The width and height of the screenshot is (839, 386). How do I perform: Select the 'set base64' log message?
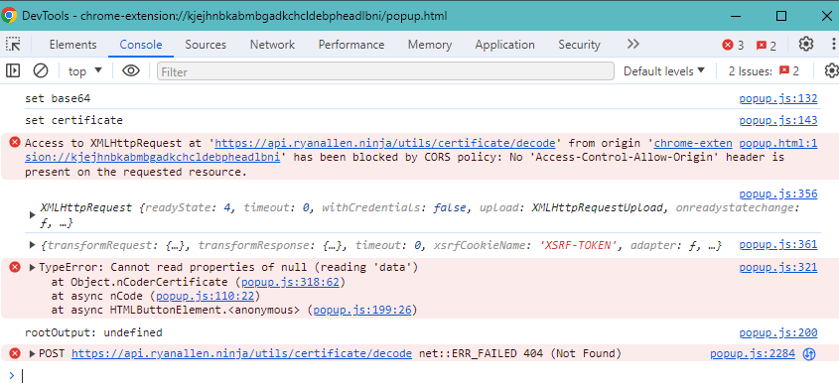[58, 99]
